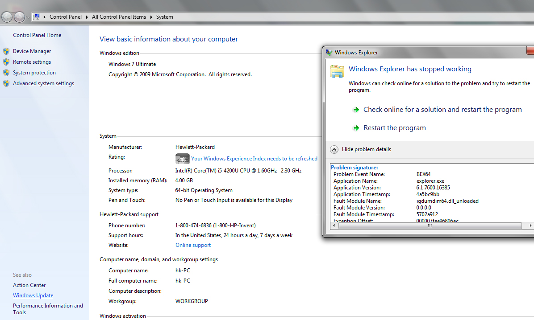Open Advanced system settings link
The image size is (534, 320).
[x=44, y=83]
